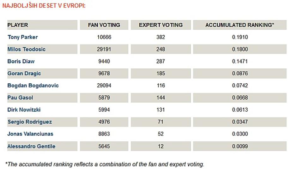
Task: Click the Jonas Valanciunas name
Action: point(30,134)
